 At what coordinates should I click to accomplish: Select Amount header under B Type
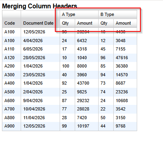click(x=125, y=23)
